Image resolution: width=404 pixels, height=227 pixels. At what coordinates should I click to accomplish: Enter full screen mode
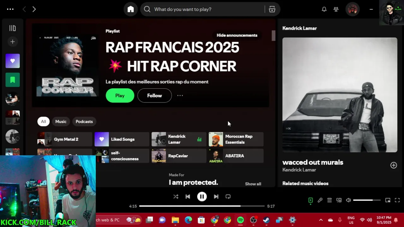coord(397,200)
